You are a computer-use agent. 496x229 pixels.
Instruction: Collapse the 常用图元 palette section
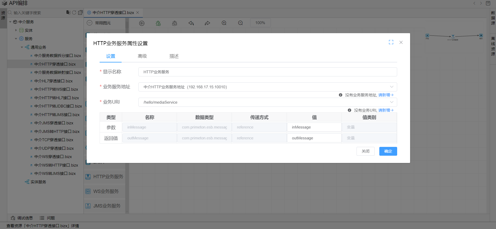click(90, 23)
